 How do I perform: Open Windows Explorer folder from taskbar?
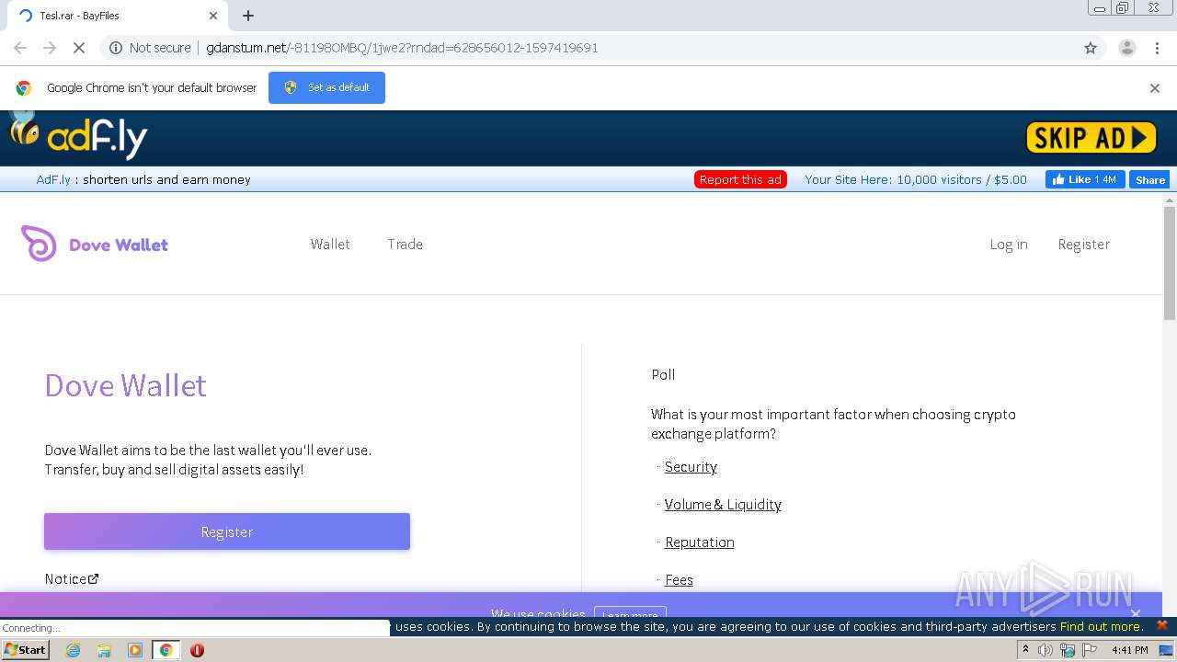[x=104, y=650]
